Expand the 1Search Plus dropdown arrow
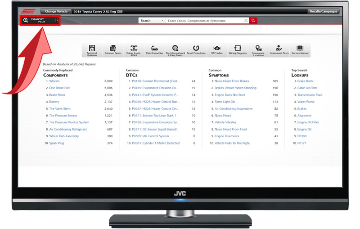 [57, 20]
